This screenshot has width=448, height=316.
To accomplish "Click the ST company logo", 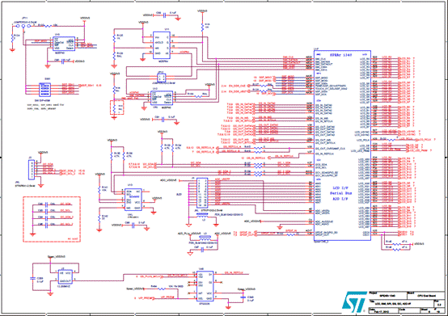I will point(354,301).
